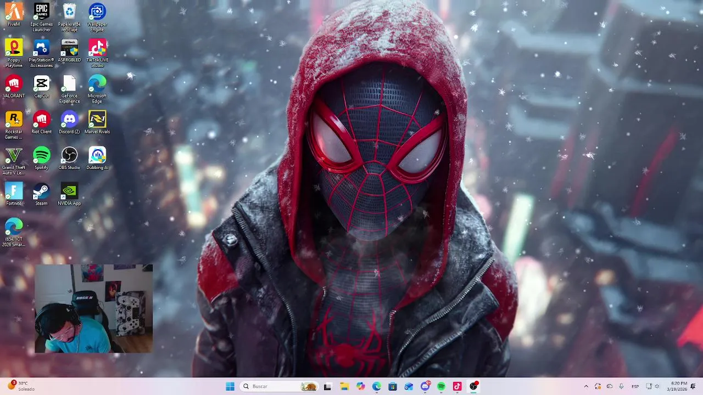Open TikTok LIVE Studio from taskbar

(x=457, y=386)
